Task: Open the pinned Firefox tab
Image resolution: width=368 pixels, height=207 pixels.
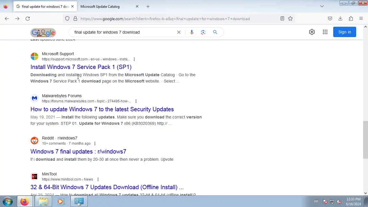Action: tap(6, 6)
